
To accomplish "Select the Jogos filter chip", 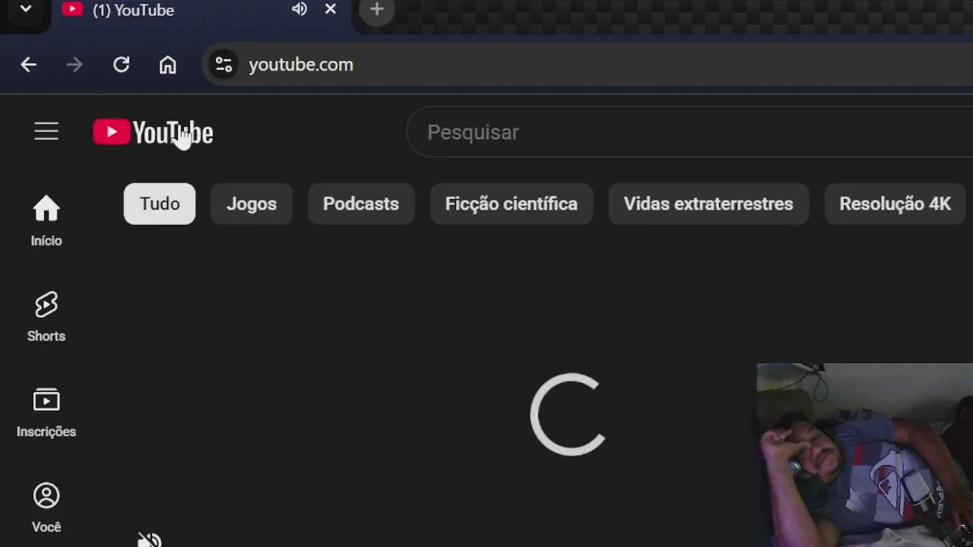I will 252,204.
